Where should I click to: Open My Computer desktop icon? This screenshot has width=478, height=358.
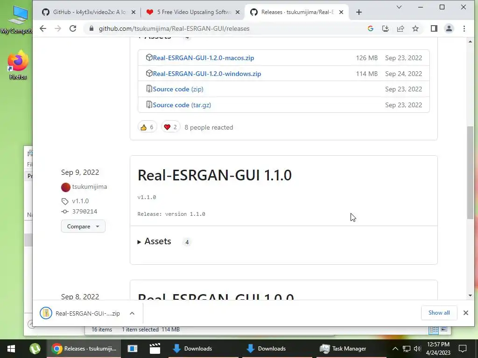17,20
